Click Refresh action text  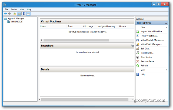pos(144,66)
